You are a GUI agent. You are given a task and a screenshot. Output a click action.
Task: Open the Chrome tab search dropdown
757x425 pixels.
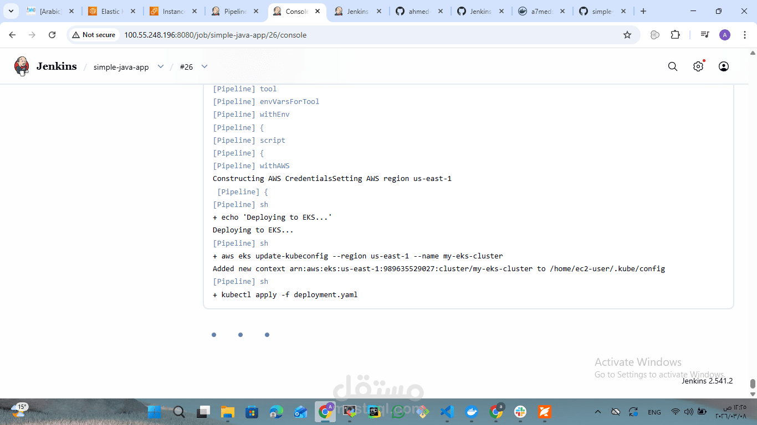click(11, 11)
